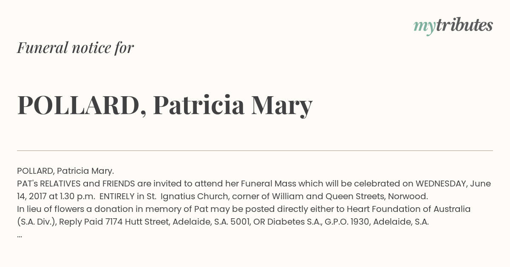The width and height of the screenshot is (510, 267).
Task: Select the word "WEDNESDAY" in the notice
Action: tap(441, 184)
